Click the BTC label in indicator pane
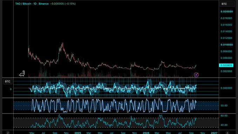The image size is (238, 134). click(x=8, y=82)
